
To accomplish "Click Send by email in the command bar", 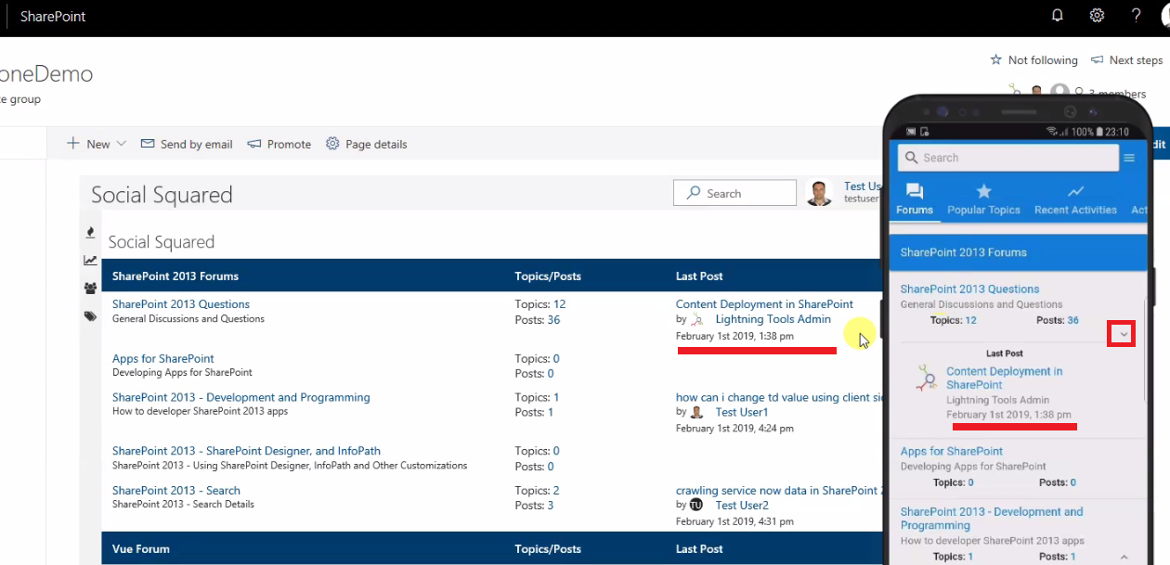I will (187, 144).
